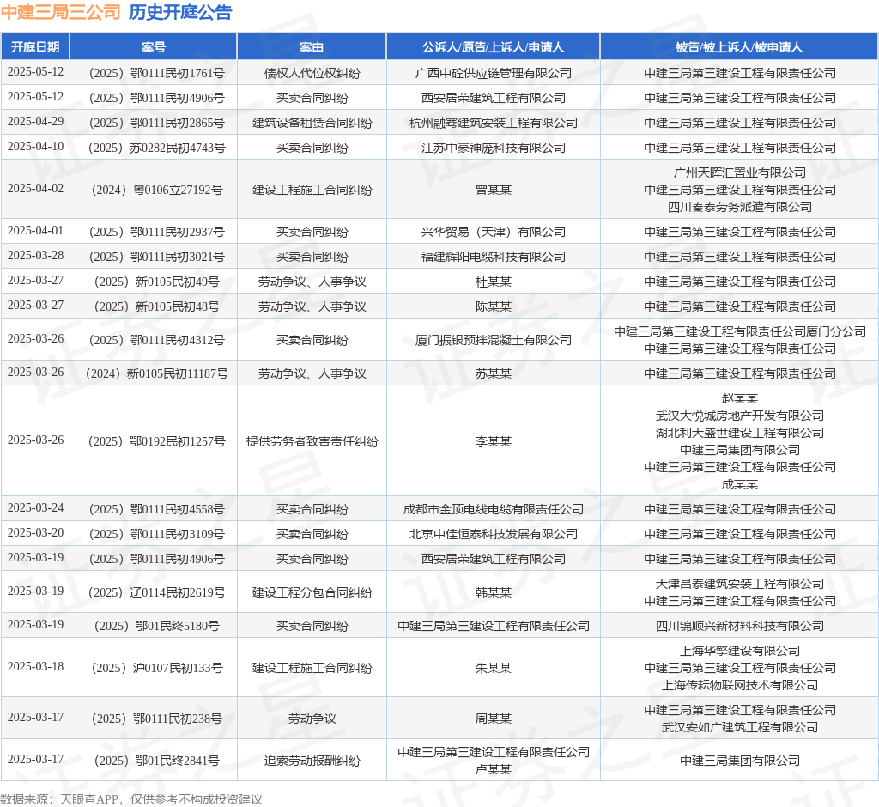Click date 2025-04-02
The image size is (879, 807).
point(35,188)
